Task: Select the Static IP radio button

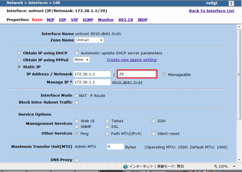Action: (x=19, y=67)
